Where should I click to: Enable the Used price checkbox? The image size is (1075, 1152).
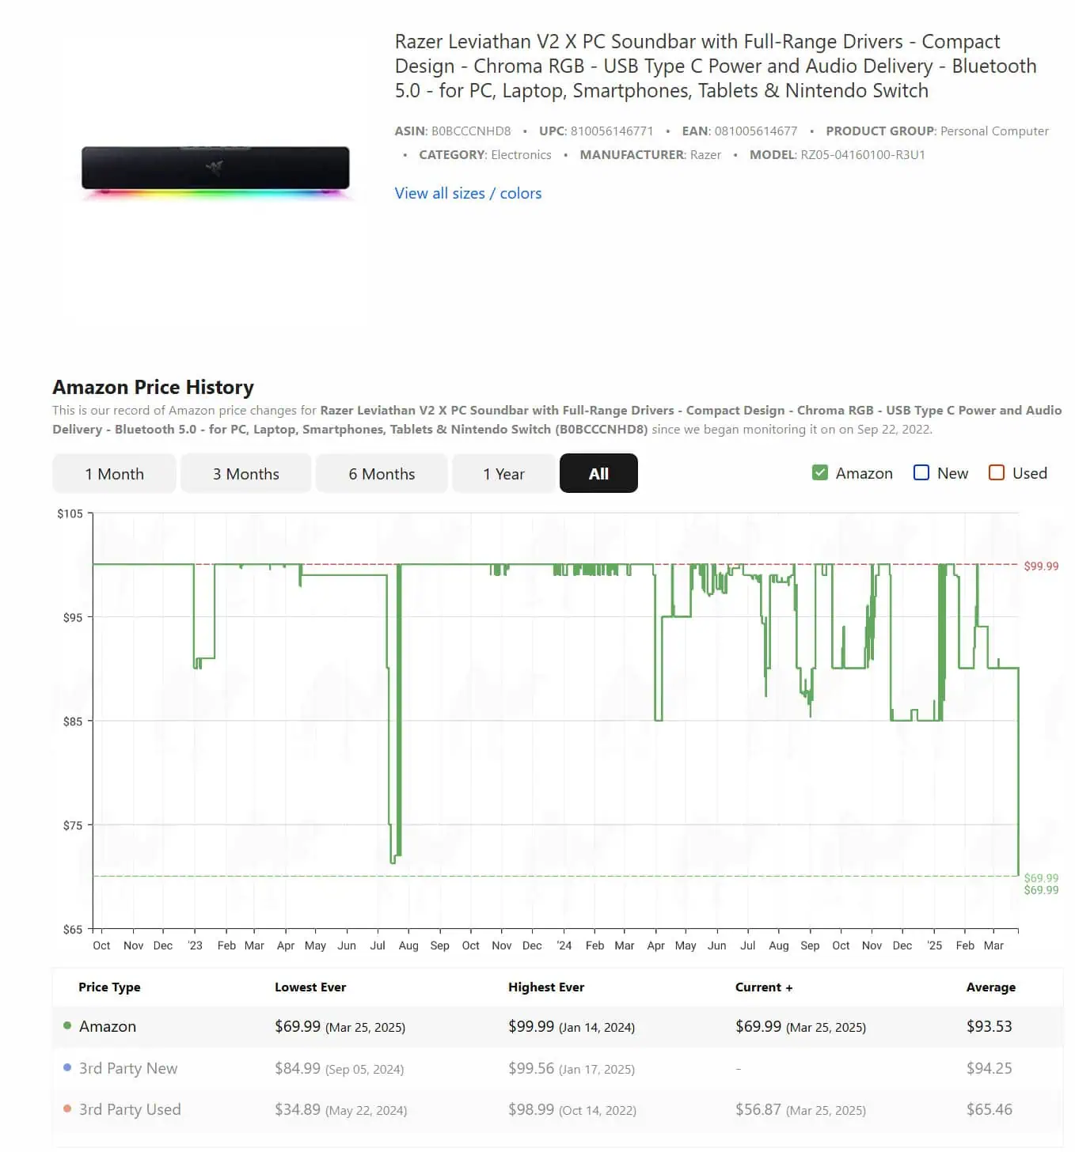pyautogui.click(x=997, y=472)
